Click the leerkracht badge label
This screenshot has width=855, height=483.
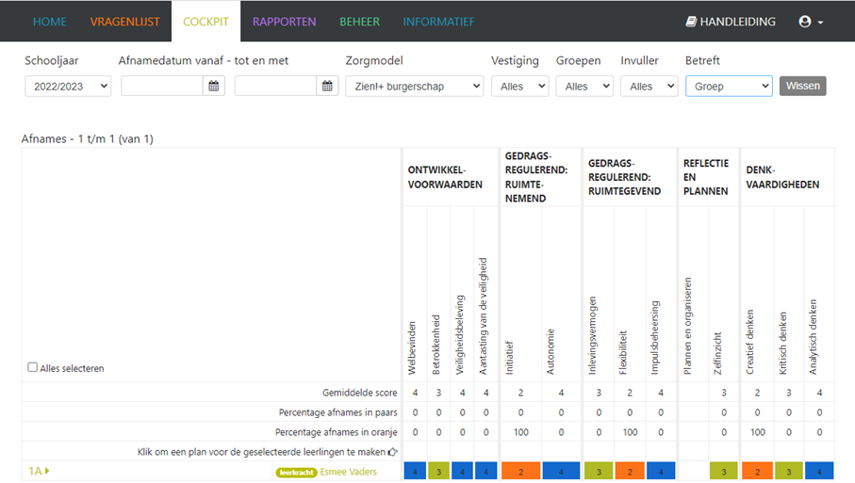[296, 472]
